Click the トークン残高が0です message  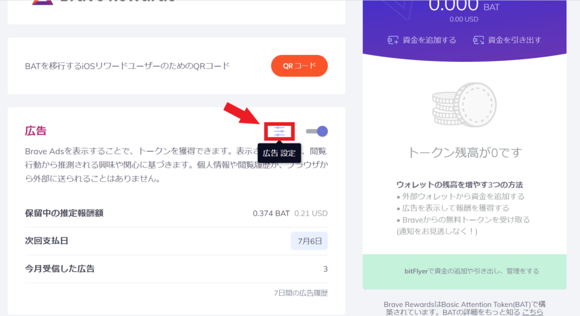point(464,152)
